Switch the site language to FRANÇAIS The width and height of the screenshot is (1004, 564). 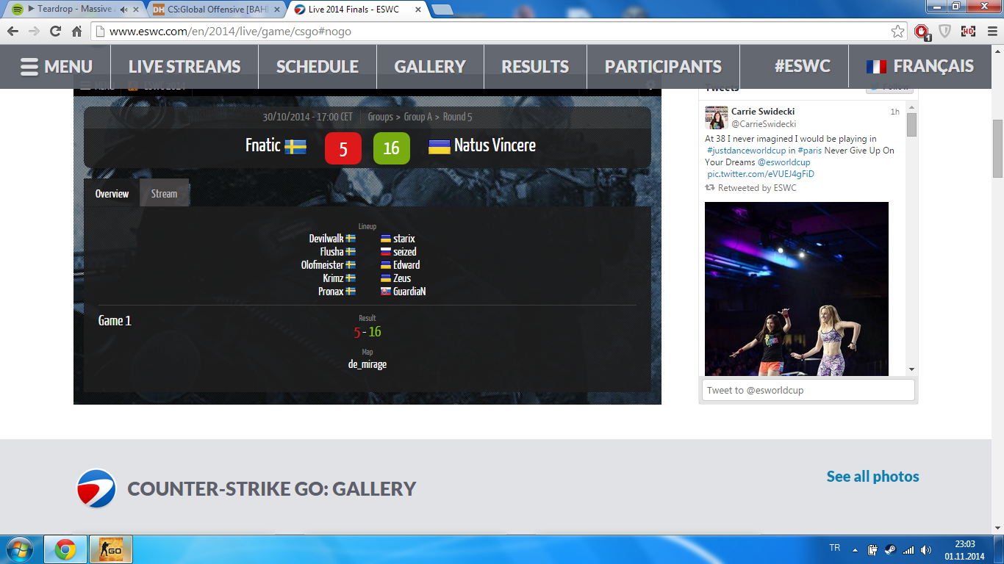click(920, 66)
